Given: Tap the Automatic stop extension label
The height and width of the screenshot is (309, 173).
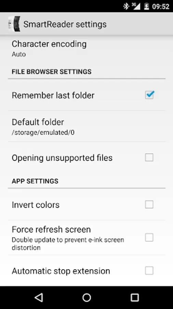Looking at the screenshot, I should tap(61, 271).
